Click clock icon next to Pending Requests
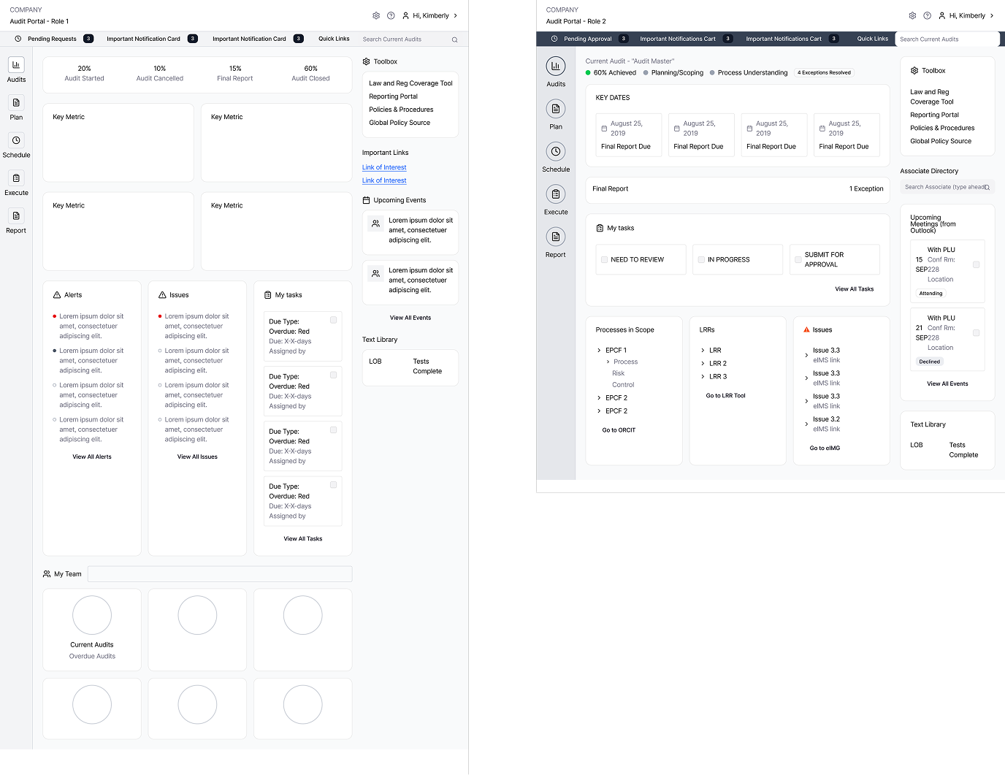 18,39
